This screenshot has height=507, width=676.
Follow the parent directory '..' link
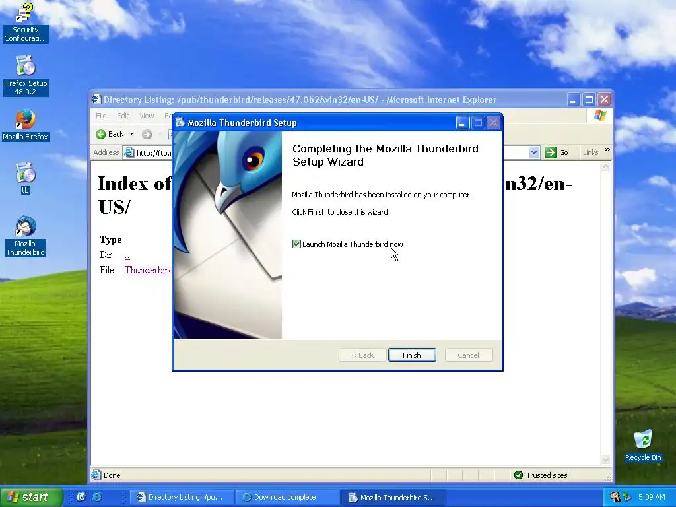pos(127,255)
